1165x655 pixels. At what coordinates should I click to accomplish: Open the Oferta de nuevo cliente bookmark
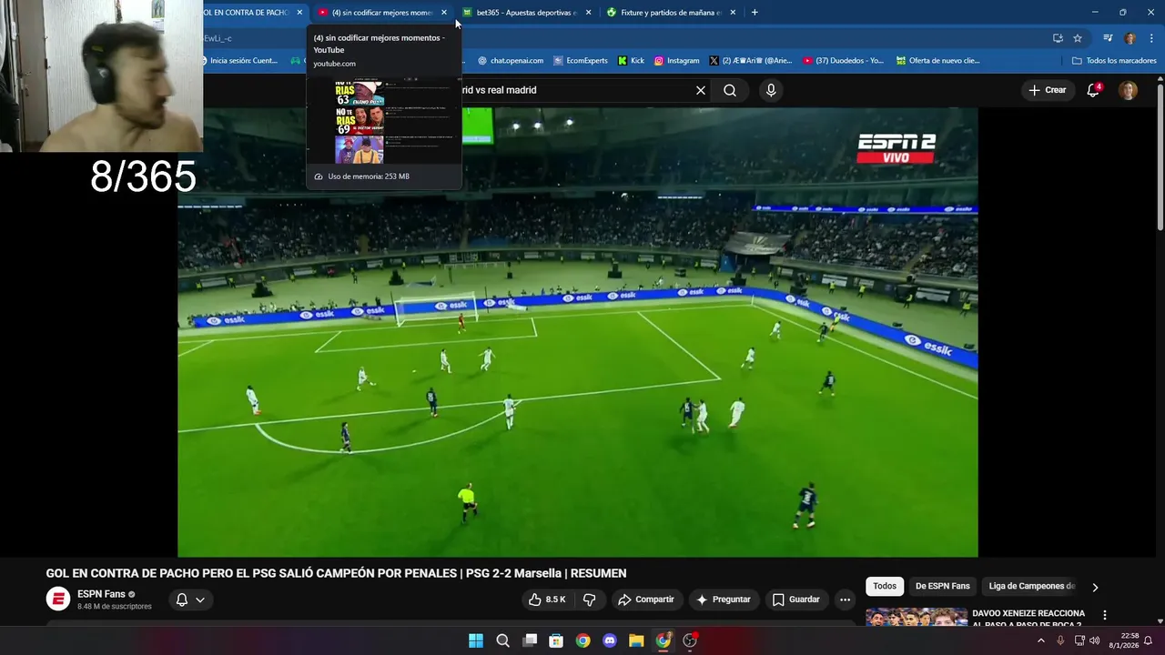click(x=937, y=61)
